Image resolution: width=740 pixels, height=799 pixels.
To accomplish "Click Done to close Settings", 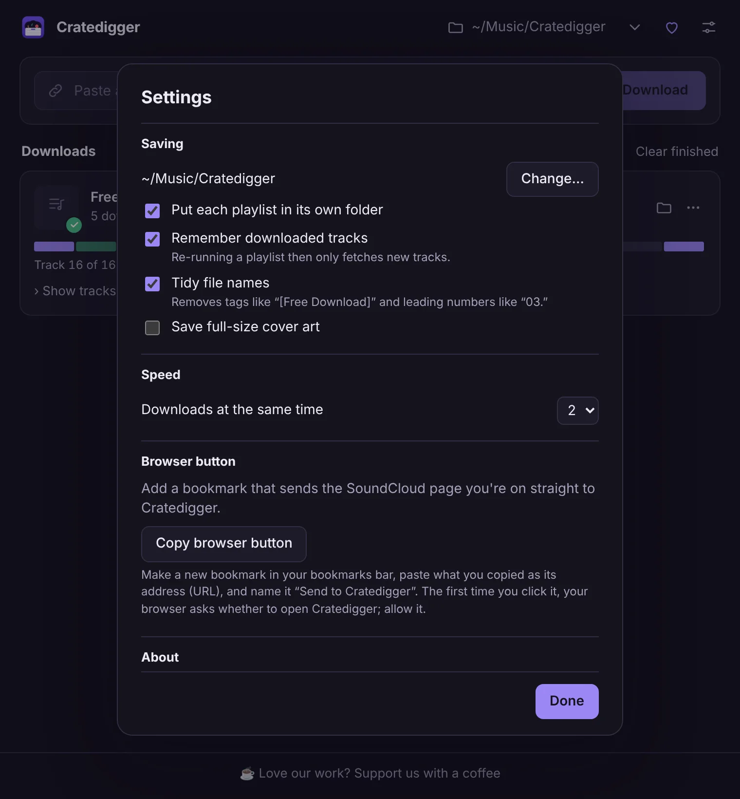I will tap(567, 701).
